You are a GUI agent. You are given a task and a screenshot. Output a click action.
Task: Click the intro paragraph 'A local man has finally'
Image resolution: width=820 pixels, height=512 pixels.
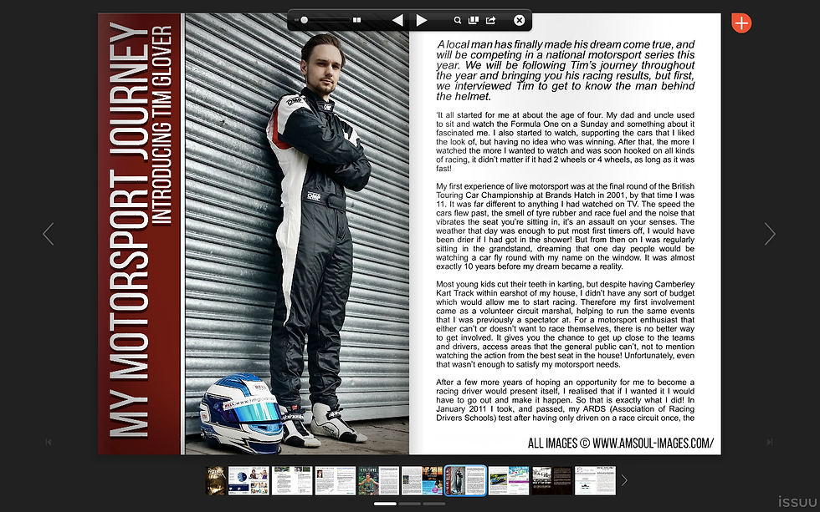pos(566,70)
